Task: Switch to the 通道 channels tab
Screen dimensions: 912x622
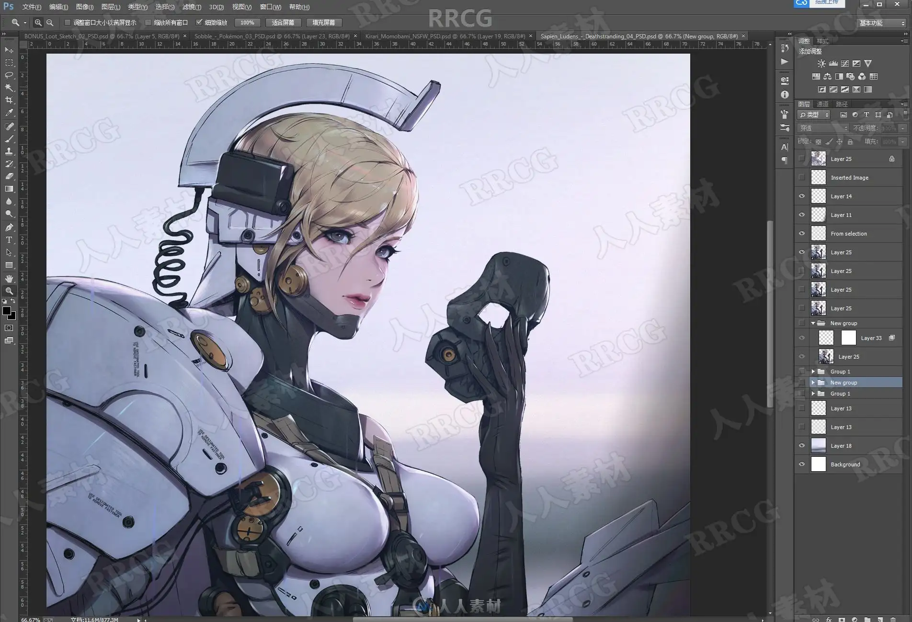Action: (822, 104)
